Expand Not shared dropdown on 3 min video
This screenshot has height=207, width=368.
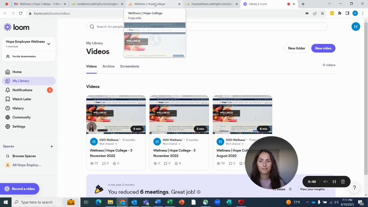(172, 144)
